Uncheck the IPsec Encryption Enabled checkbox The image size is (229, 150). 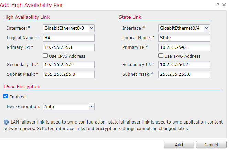(x=6, y=97)
